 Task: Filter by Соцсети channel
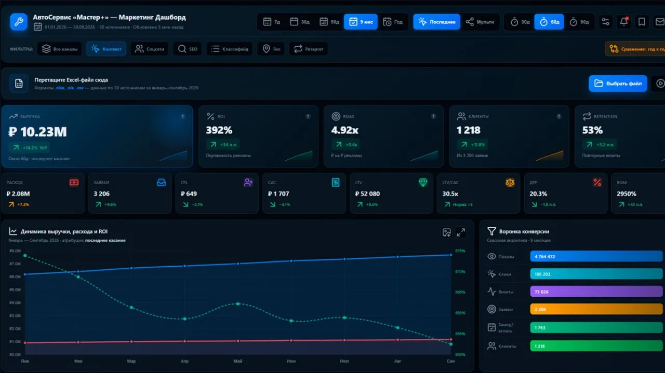pos(149,49)
